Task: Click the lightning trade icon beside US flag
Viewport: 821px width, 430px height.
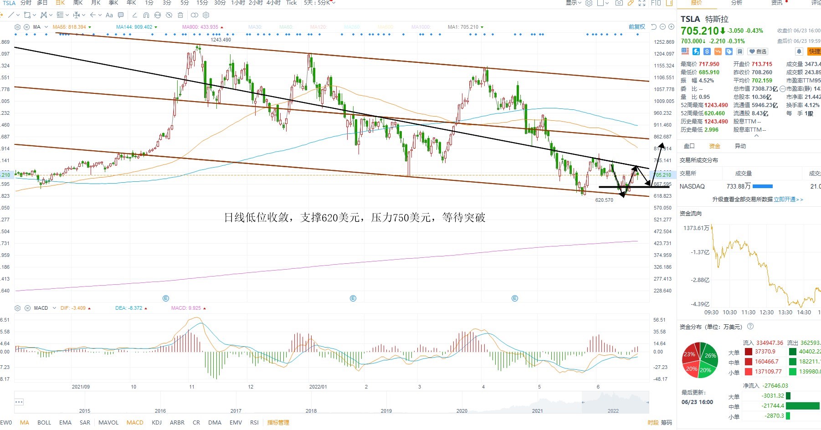Action: point(696,51)
